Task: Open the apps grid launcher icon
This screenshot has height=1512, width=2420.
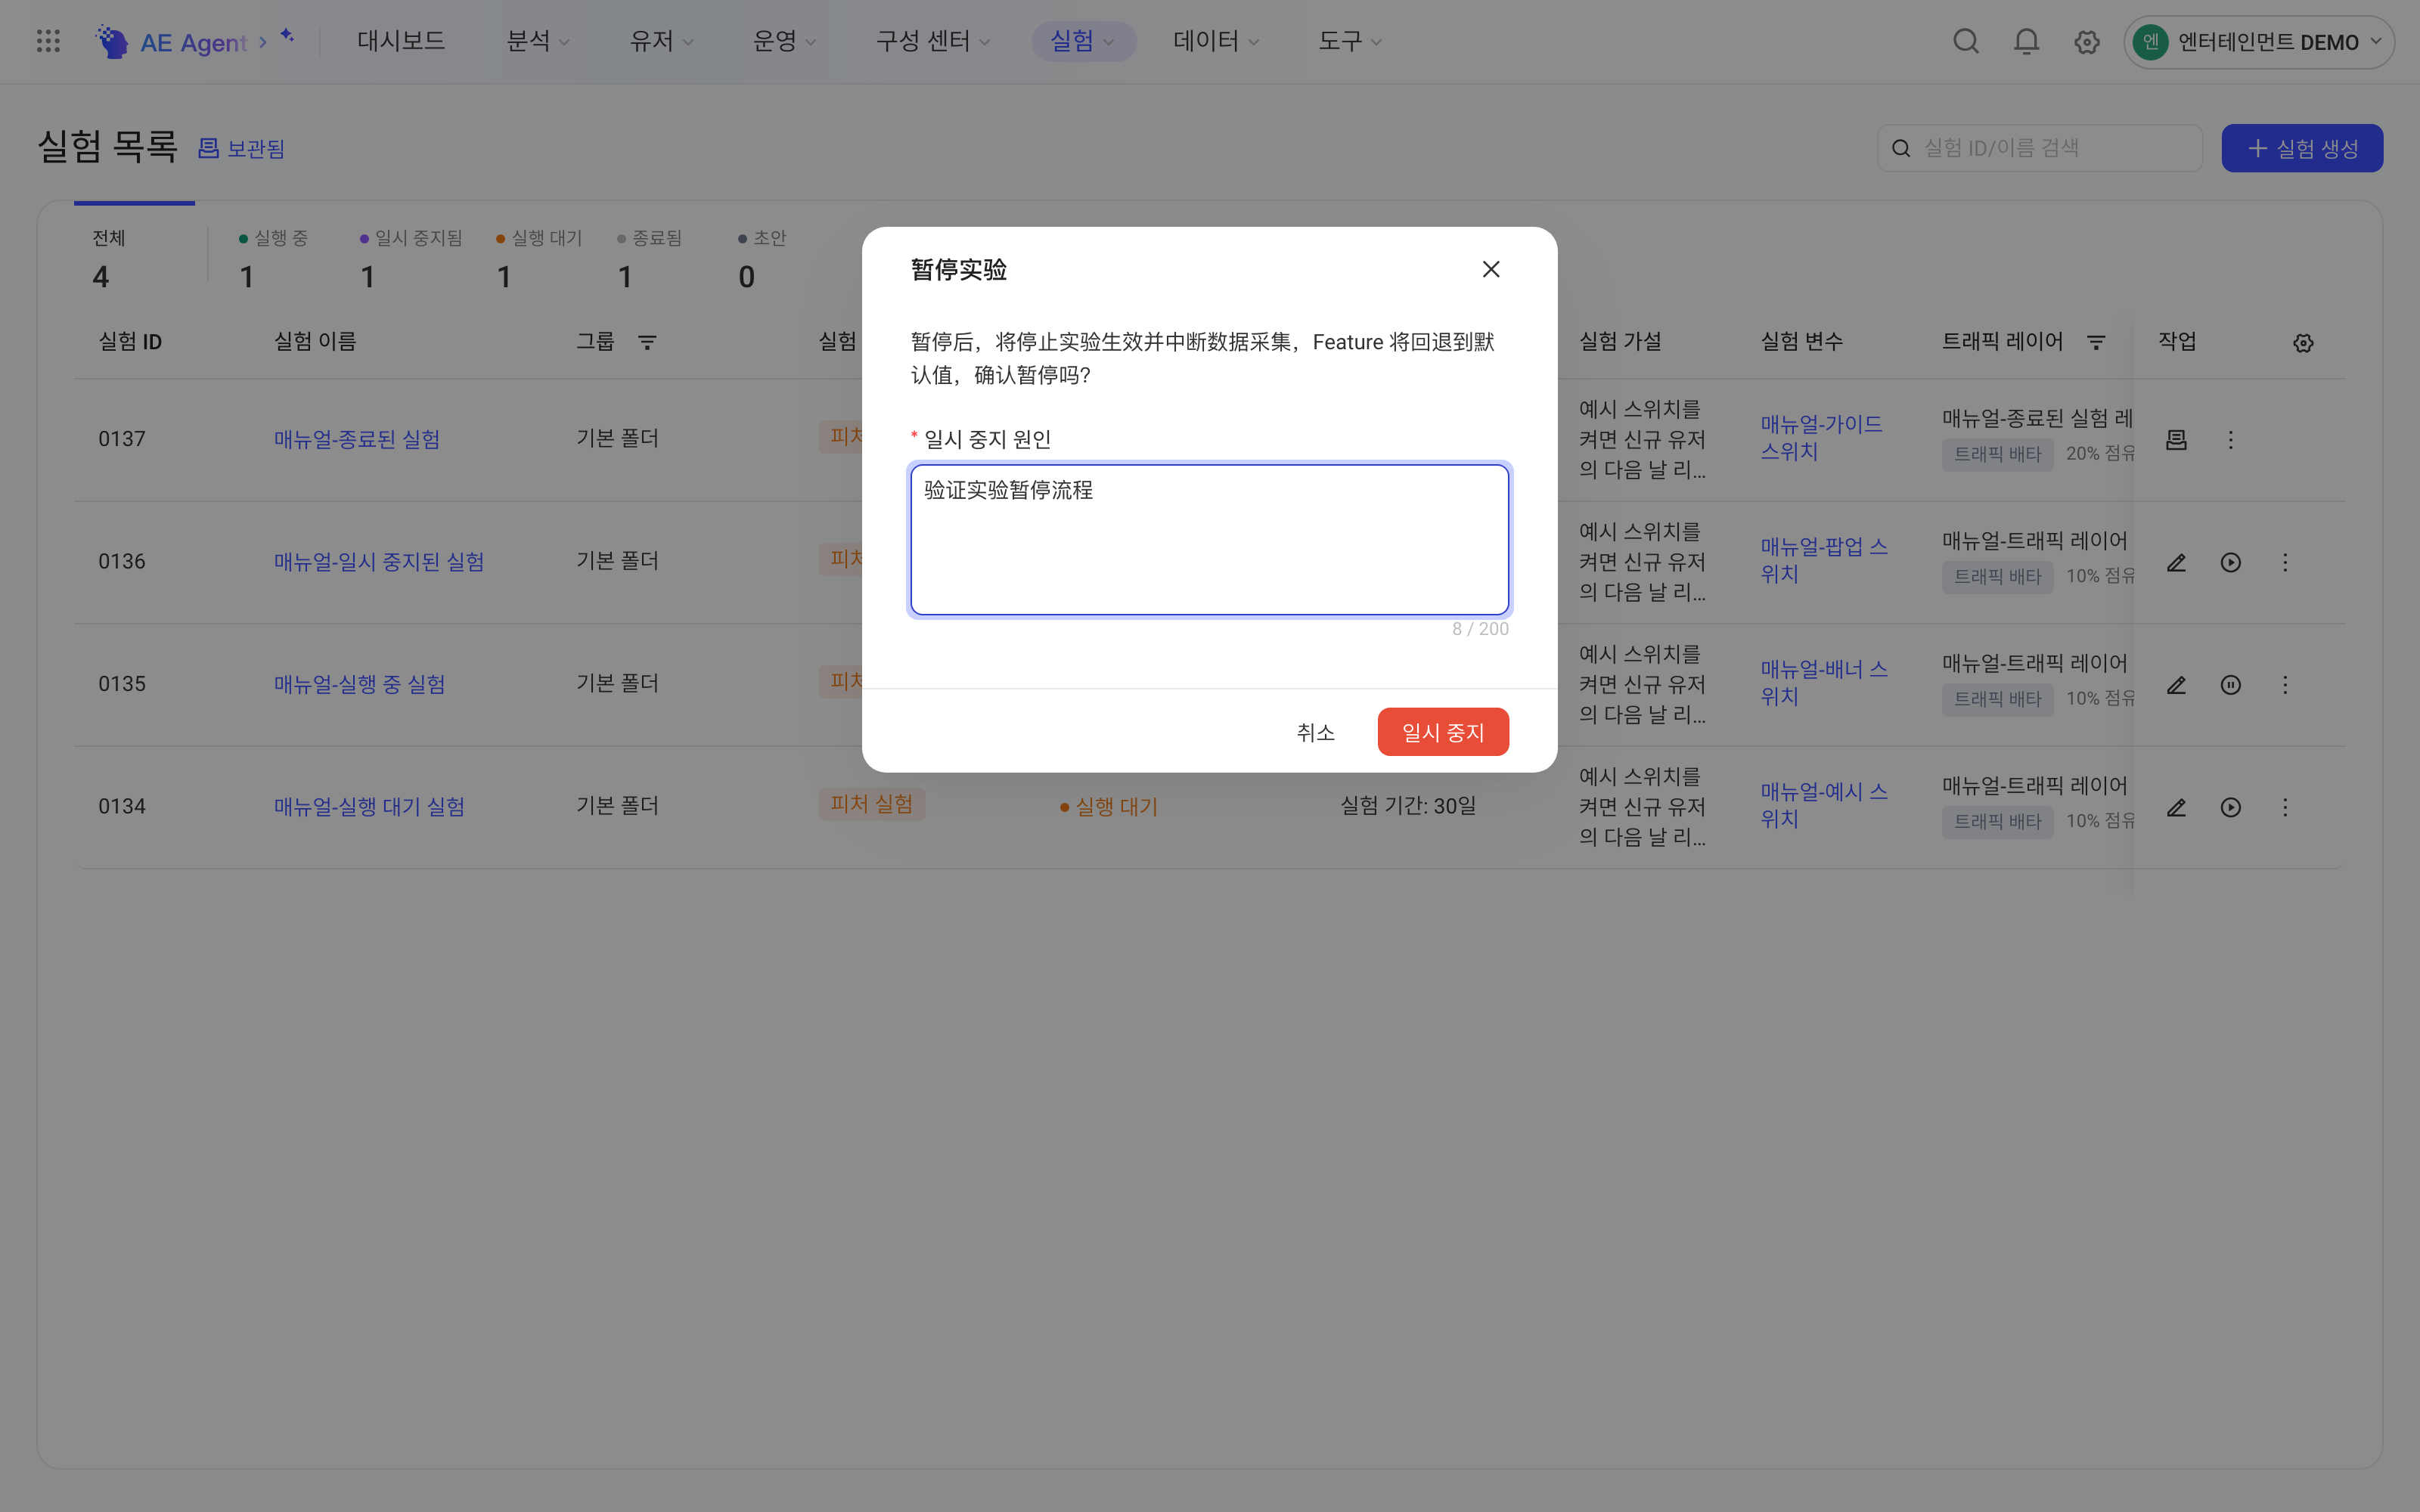Action: point(48,41)
